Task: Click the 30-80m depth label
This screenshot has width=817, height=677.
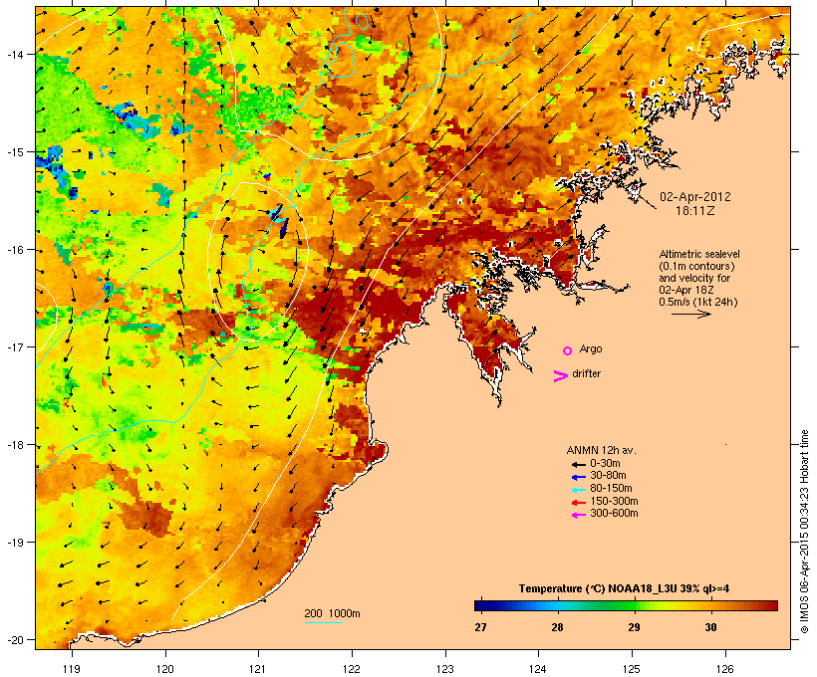Action: pos(608,476)
